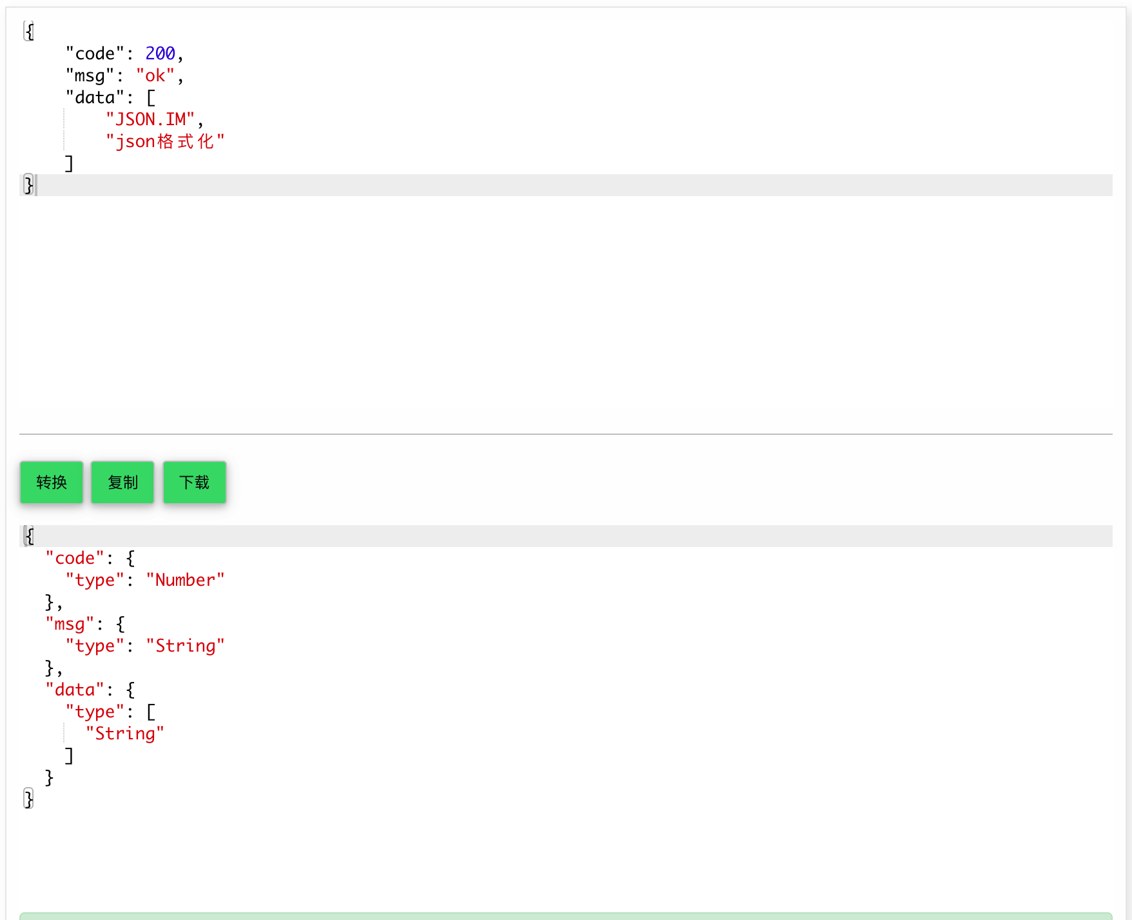The image size is (1132, 920).
Task: Click the 下载 download button
Action: pyautogui.click(x=195, y=482)
